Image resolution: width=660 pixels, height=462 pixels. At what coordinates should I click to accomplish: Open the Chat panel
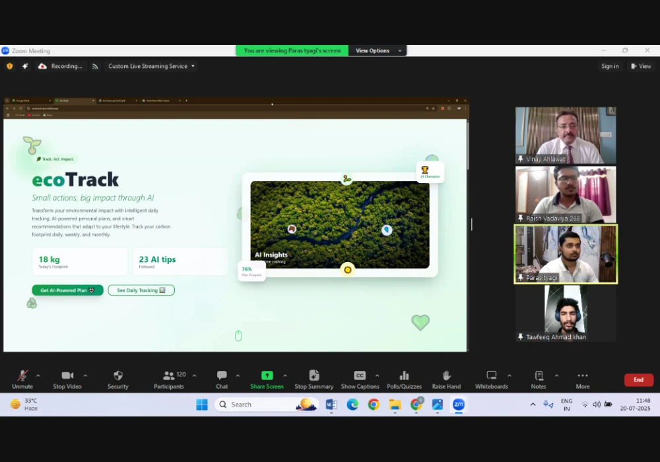click(x=222, y=376)
